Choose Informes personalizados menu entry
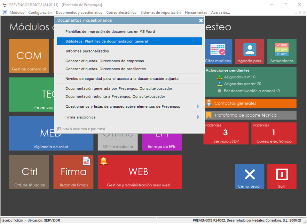Viewport: 307px width, 224px height. coord(87,51)
